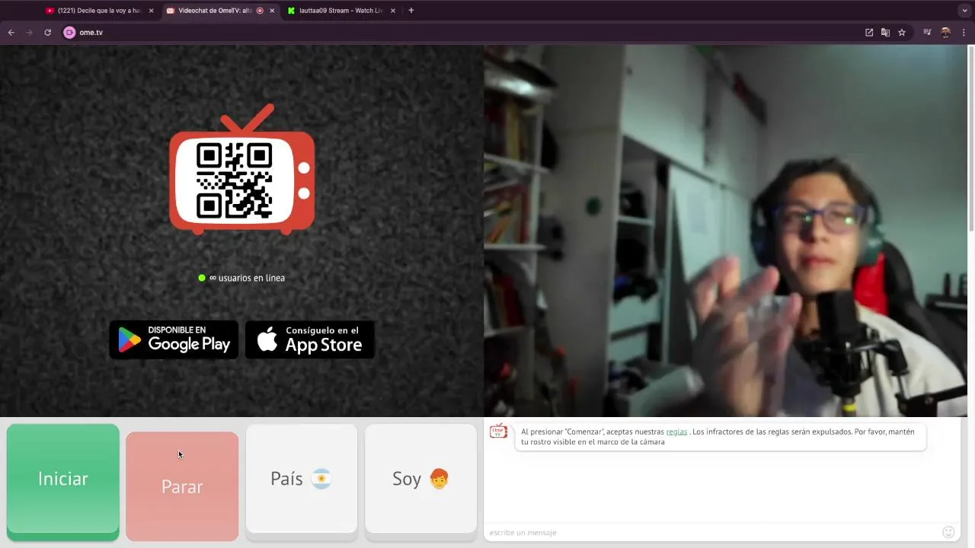Open the Google Play download badge

pos(174,339)
